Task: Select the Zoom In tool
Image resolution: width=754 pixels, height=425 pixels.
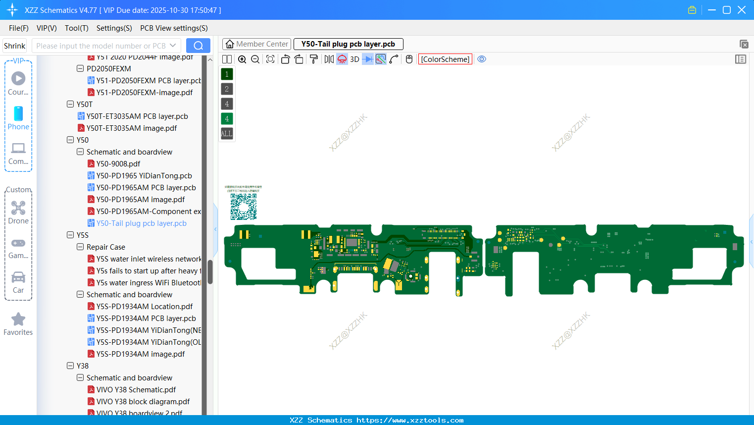Action: point(242,59)
